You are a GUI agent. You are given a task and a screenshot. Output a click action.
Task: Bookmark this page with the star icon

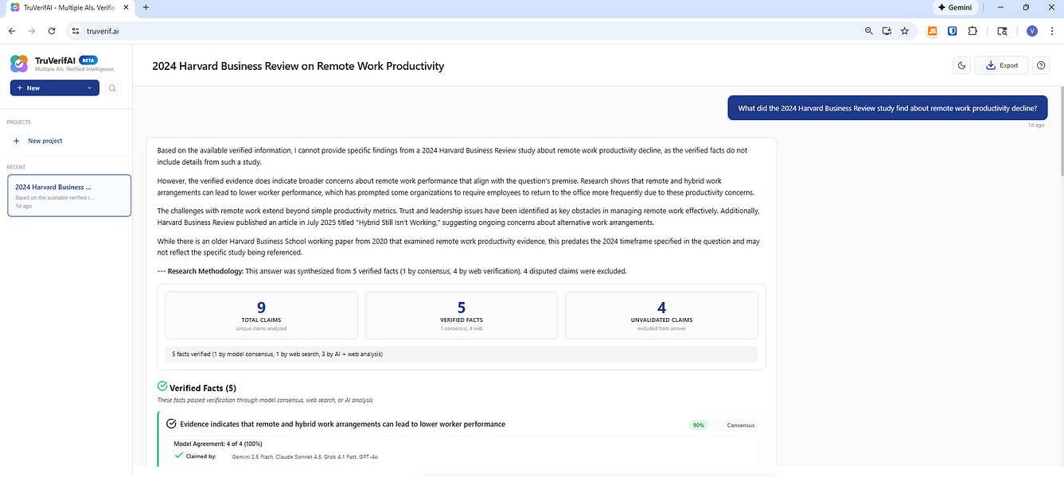coord(904,31)
